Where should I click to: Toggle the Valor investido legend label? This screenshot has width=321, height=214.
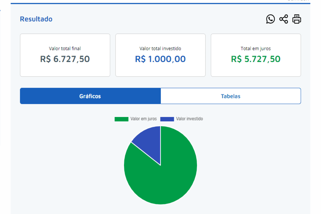pos(189,119)
